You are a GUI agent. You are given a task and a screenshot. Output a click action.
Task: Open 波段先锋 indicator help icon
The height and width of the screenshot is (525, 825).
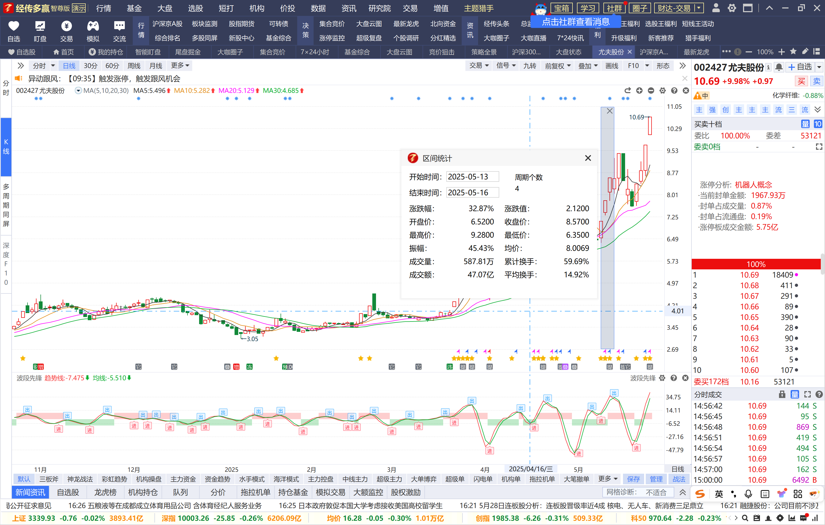click(x=674, y=378)
